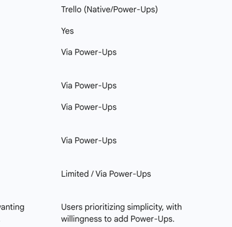Click the "Limited / Via Power-Ups" cell

pos(106,174)
